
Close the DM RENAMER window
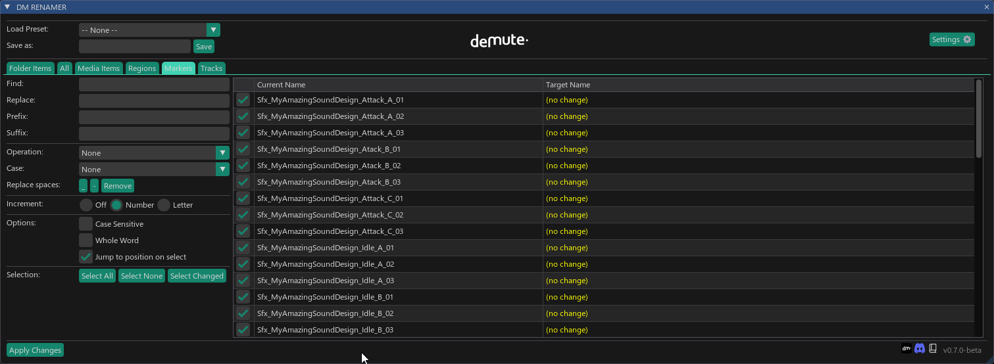(x=987, y=7)
